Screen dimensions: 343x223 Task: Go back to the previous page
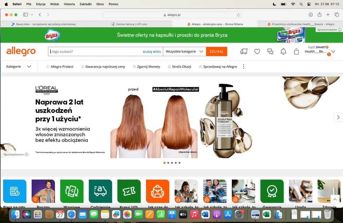pyautogui.click(x=40, y=15)
